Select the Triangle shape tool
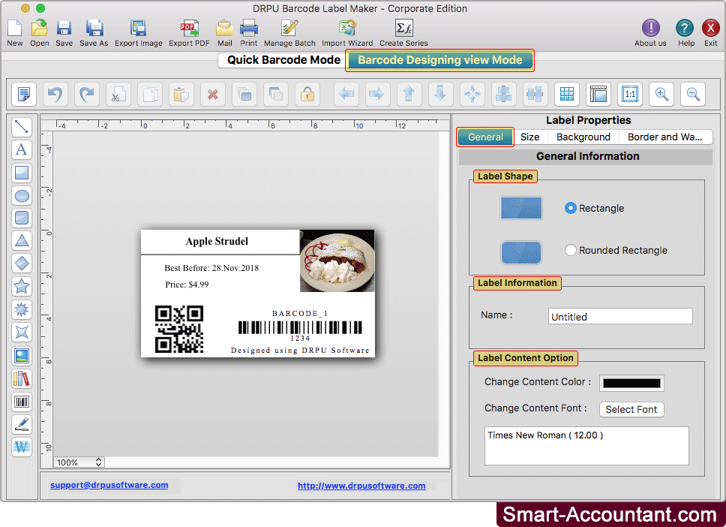726x527 pixels. coord(22,240)
